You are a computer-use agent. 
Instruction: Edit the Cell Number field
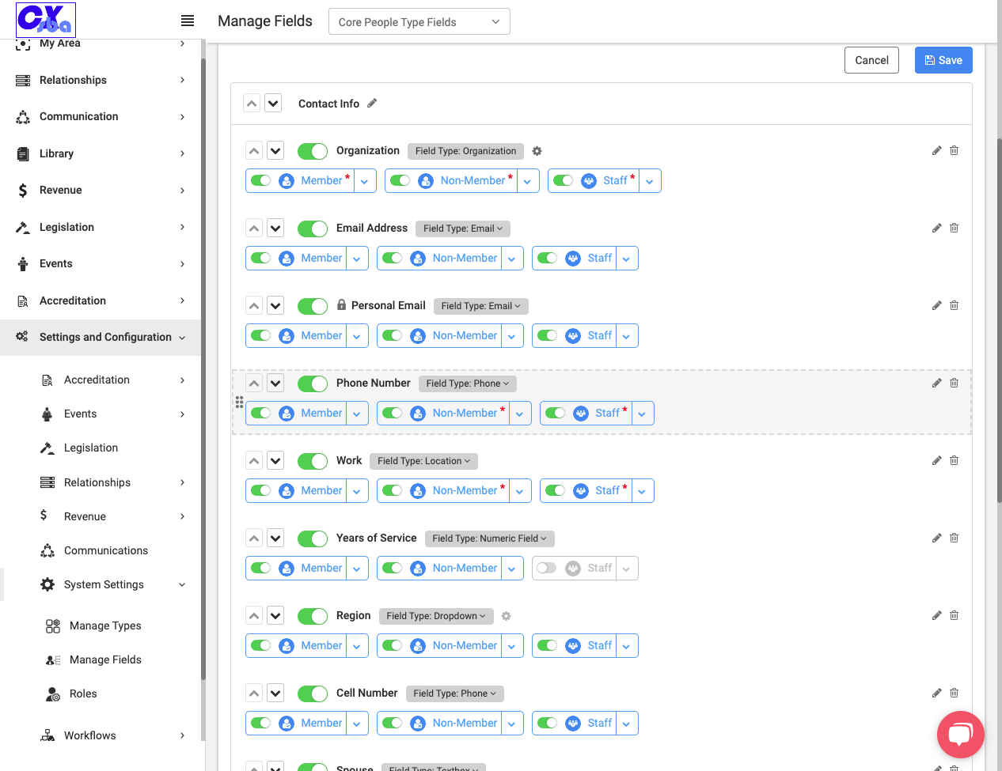point(936,693)
